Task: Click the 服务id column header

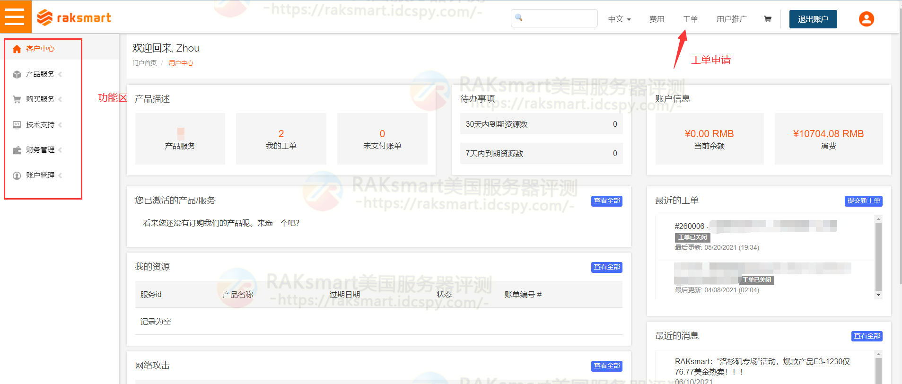Action: (x=151, y=295)
